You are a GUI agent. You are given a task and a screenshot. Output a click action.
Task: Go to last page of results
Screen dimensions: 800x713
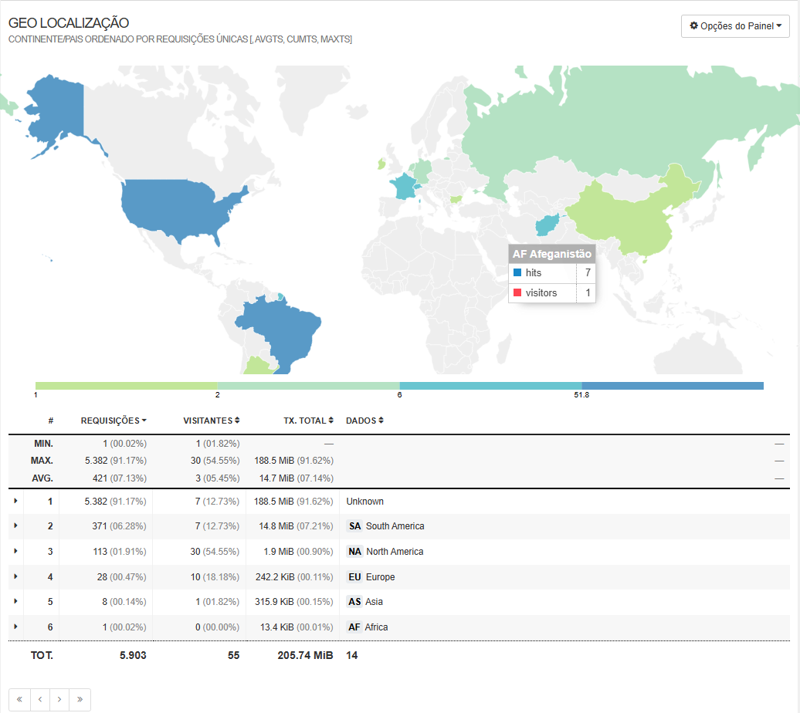point(80,700)
